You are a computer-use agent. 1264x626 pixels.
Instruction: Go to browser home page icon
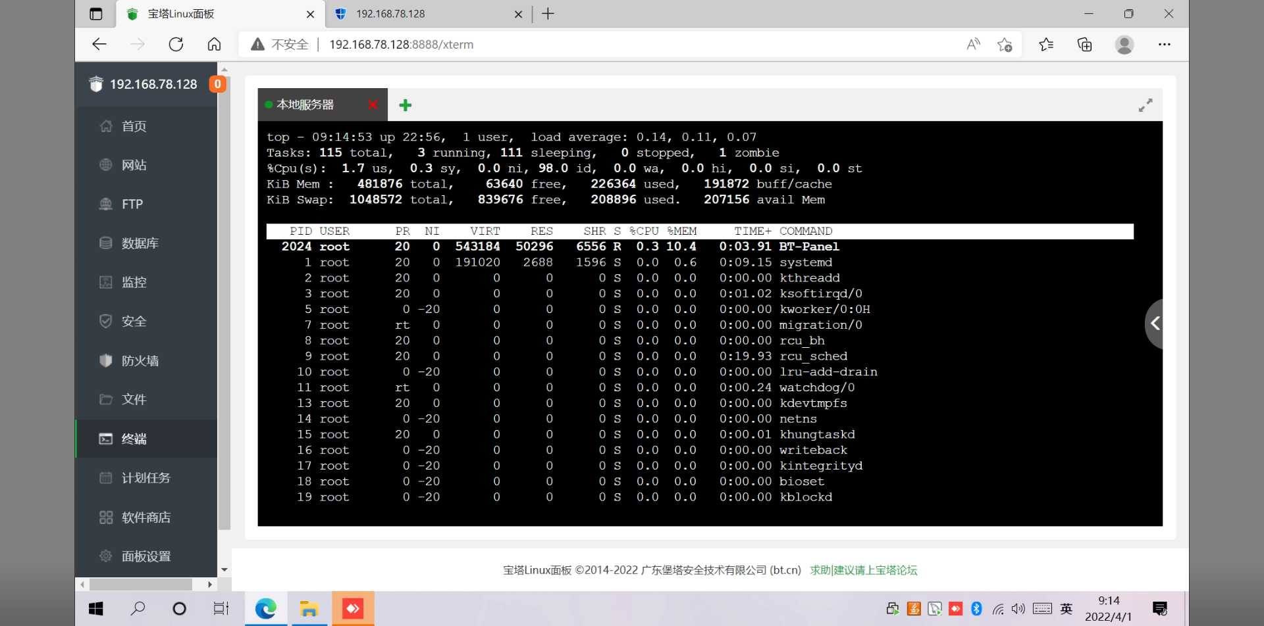(214, 44)
